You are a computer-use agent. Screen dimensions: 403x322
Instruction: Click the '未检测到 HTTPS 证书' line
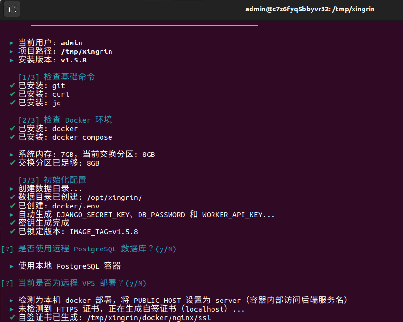click(127, 309)
